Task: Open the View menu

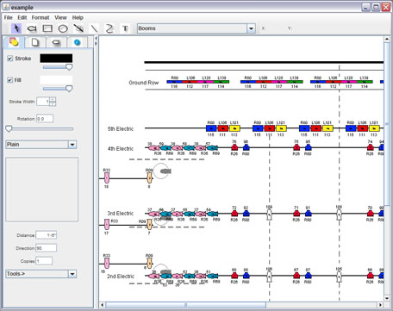Action: tap(60, 17)
